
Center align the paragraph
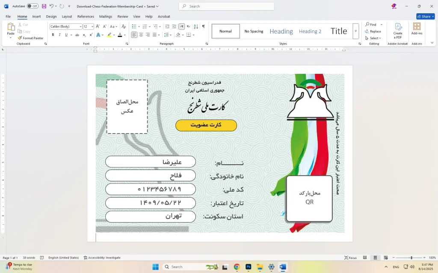tap(141, 35)
